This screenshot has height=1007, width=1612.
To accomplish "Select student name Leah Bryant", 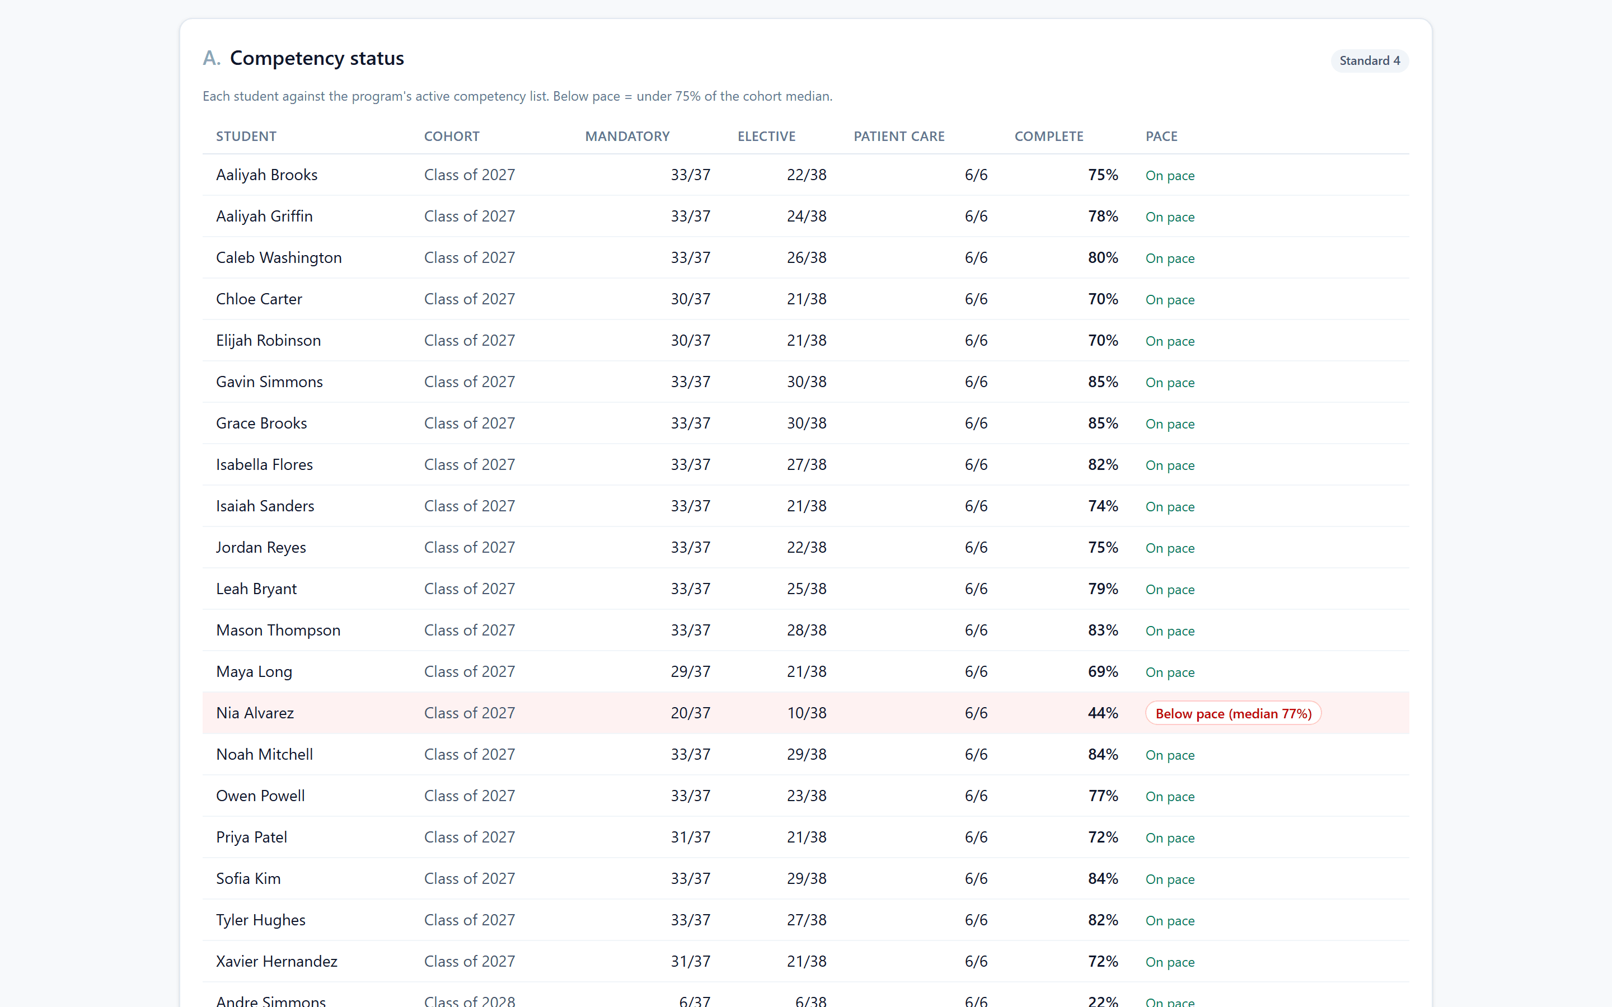I will tap(256, 589).
